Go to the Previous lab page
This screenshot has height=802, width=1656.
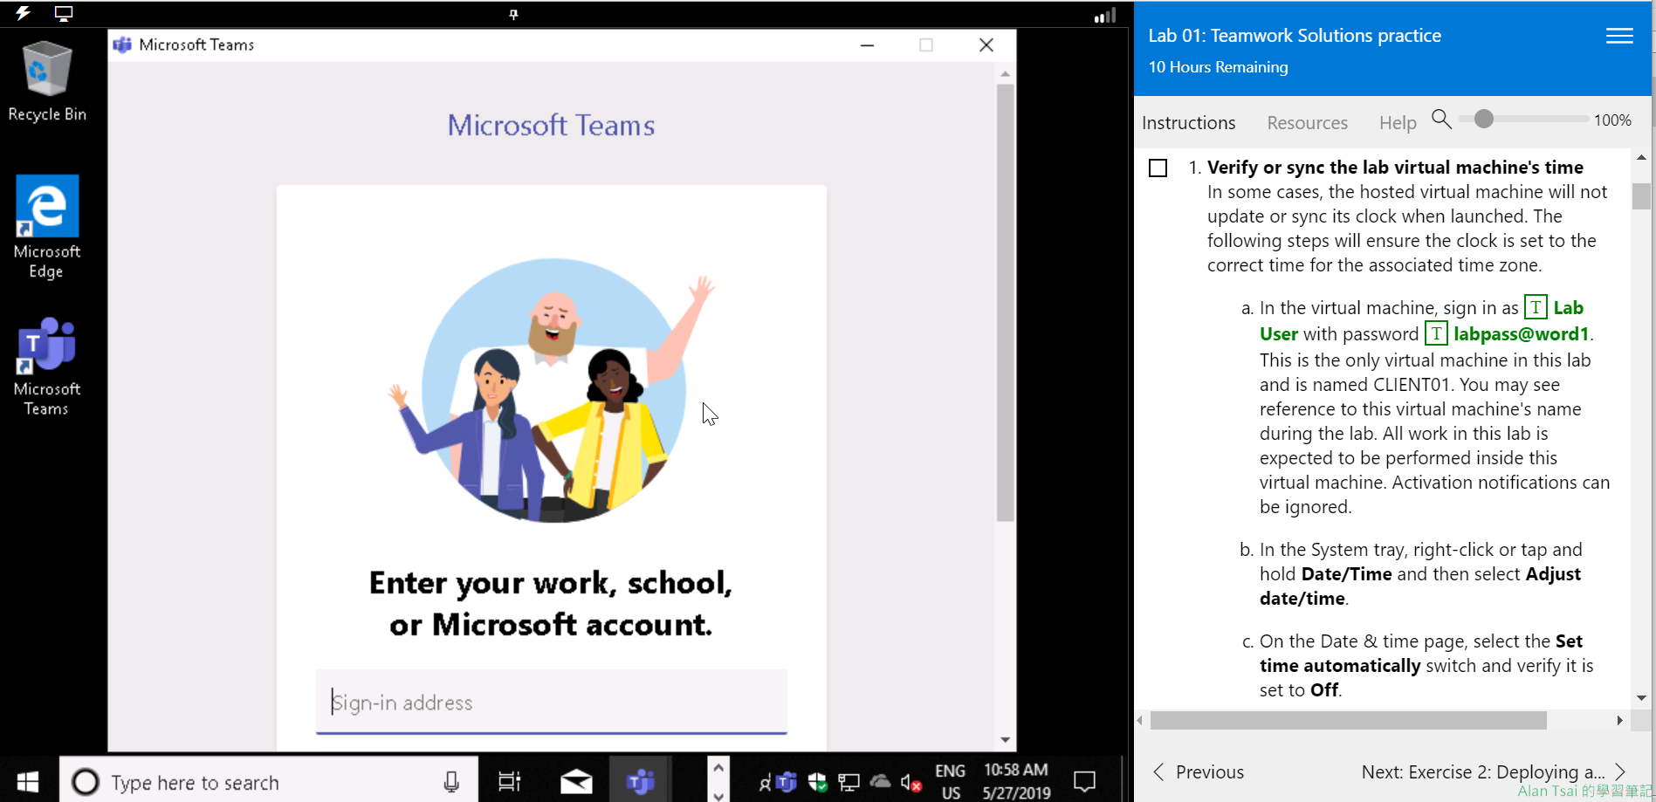pyautogui.click(x=1199, y=771)
